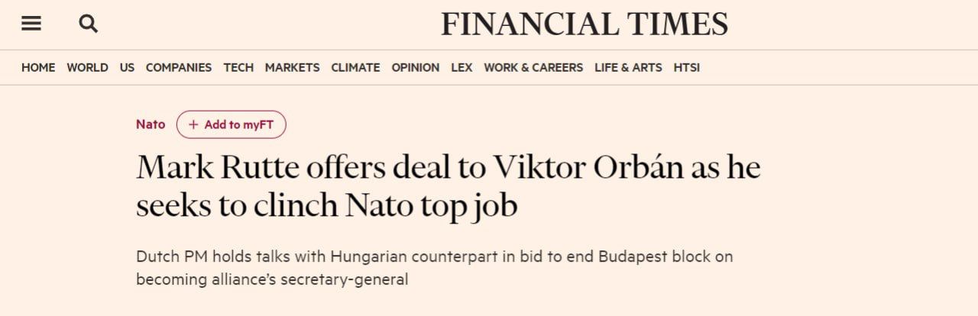Click the Mark Rutte article headline
978x316 pixels.
448,186
